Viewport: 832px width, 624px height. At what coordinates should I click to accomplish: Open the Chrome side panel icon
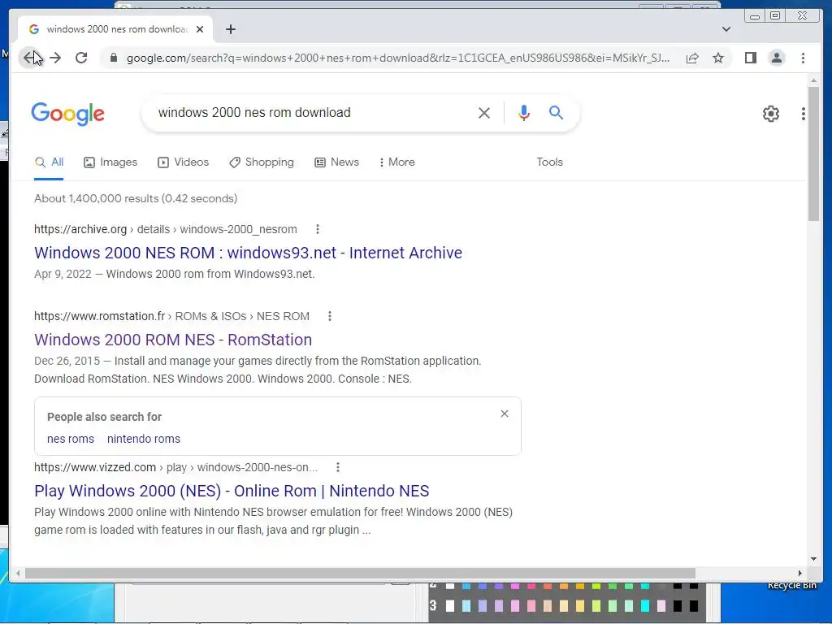pyautogui.click(x=750, y=58)
